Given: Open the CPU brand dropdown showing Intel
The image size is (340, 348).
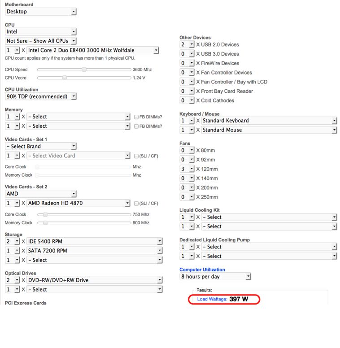Looking at the screenshot, I should click(x=41, y=32).
